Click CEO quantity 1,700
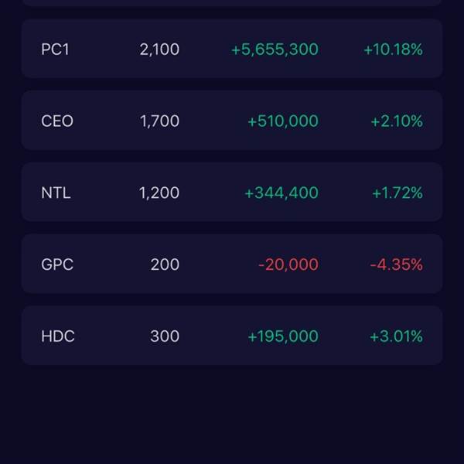Screen dimensions: 464x464 click(159, 121)
